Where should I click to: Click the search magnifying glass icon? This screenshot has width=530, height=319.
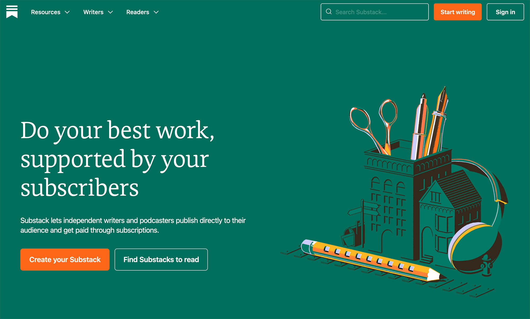click(x=328, y=12)
